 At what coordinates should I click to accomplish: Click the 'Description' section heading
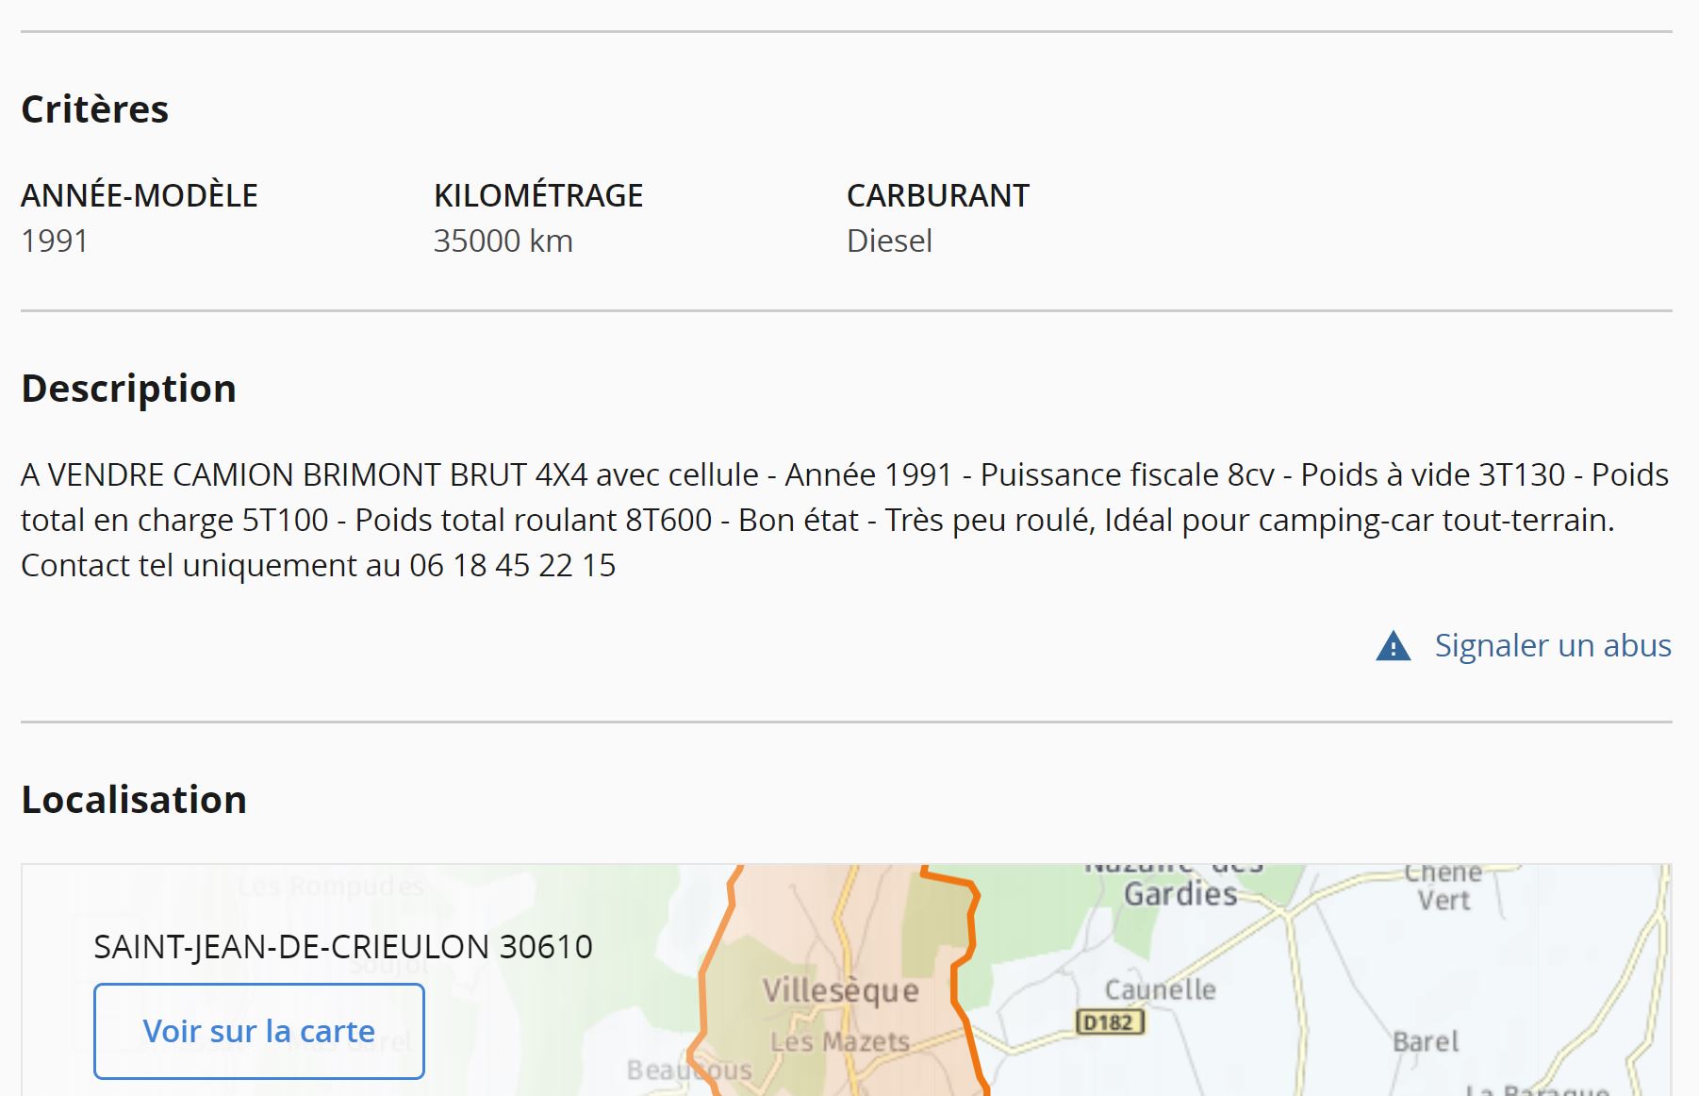tap(128, 389)
